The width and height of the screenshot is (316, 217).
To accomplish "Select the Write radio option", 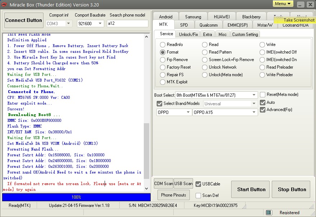I will pyautogui.click(x=267, y=45).
